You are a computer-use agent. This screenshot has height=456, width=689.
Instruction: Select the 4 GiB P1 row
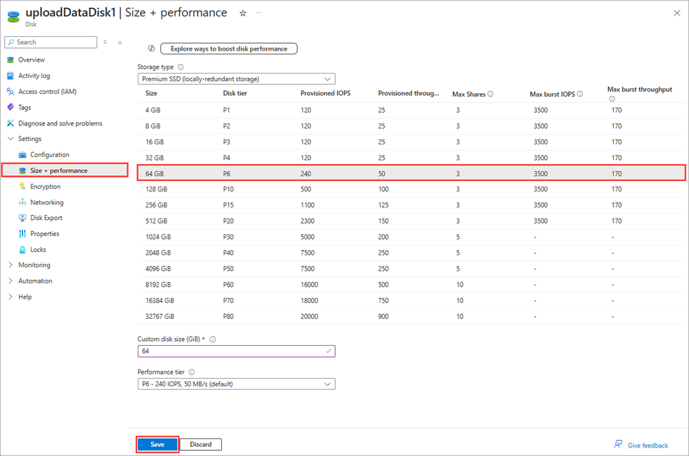coord(411,110)
